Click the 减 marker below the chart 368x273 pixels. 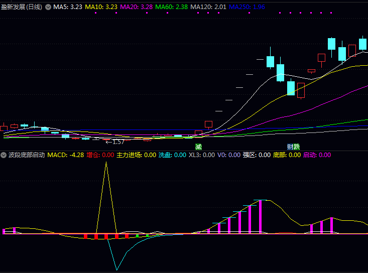pos(198,147)
